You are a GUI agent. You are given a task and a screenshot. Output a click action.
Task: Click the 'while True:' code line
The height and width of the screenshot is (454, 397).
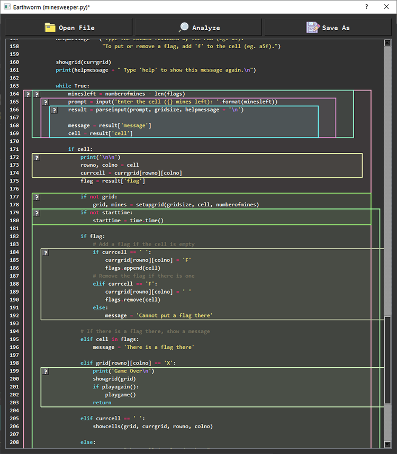(73, 86)
